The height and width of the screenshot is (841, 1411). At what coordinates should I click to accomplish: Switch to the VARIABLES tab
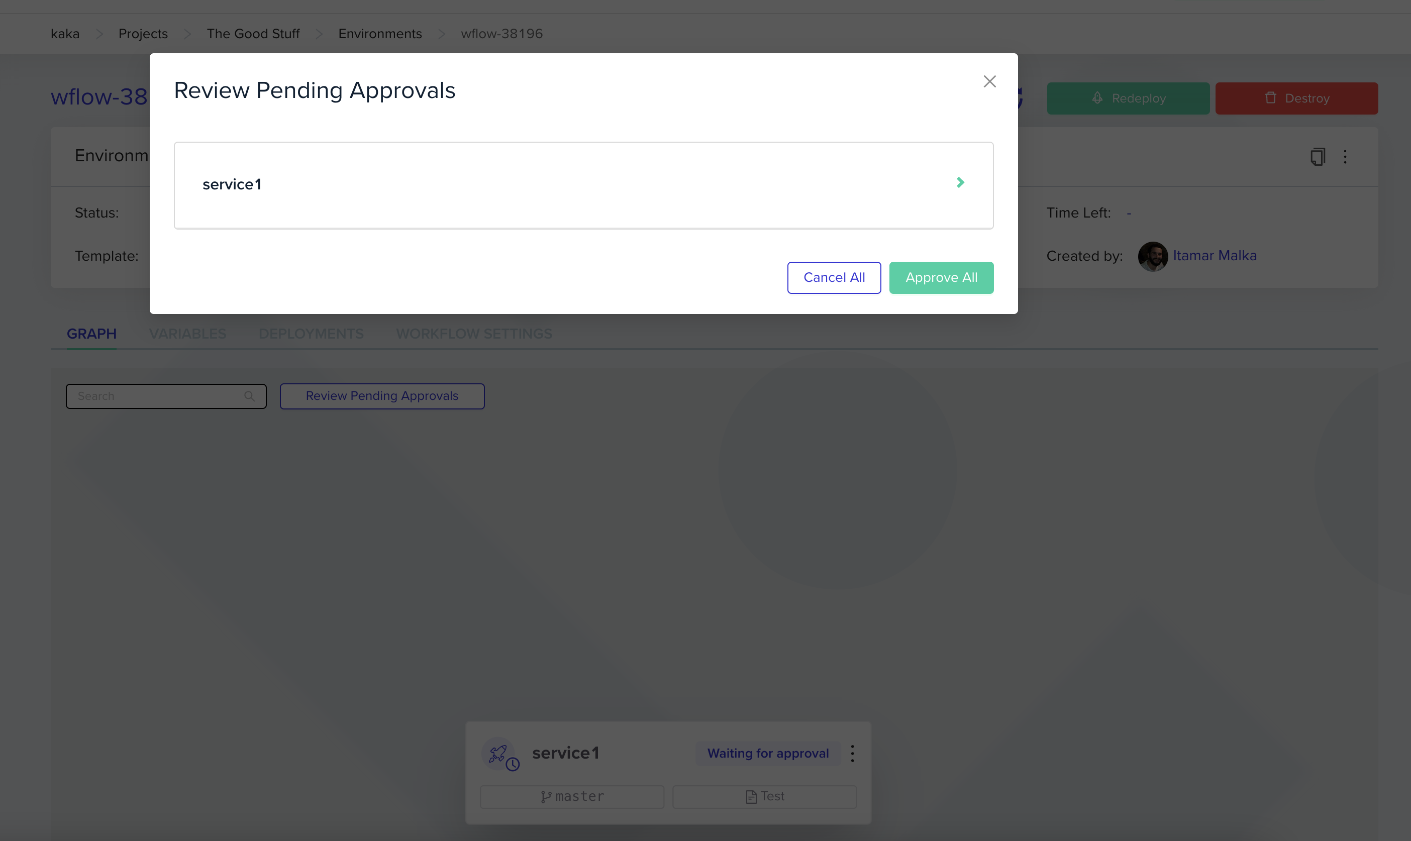pyautogui.click(x=187, y=334)
